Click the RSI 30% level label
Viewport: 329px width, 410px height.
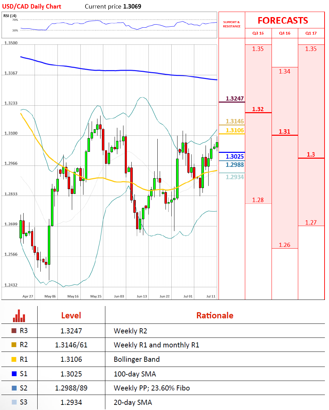pyautogui.click(x=15, y=30)
